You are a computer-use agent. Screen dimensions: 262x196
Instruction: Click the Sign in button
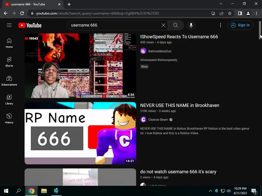coord(241,25)
